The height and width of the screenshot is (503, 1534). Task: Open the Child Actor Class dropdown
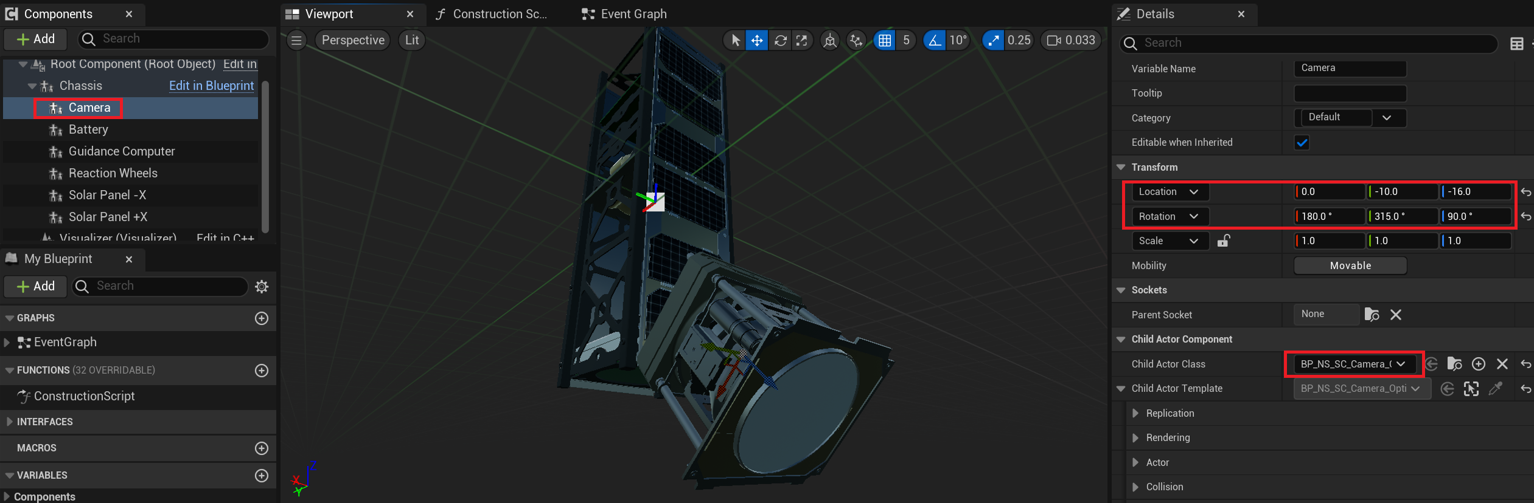1353,364
